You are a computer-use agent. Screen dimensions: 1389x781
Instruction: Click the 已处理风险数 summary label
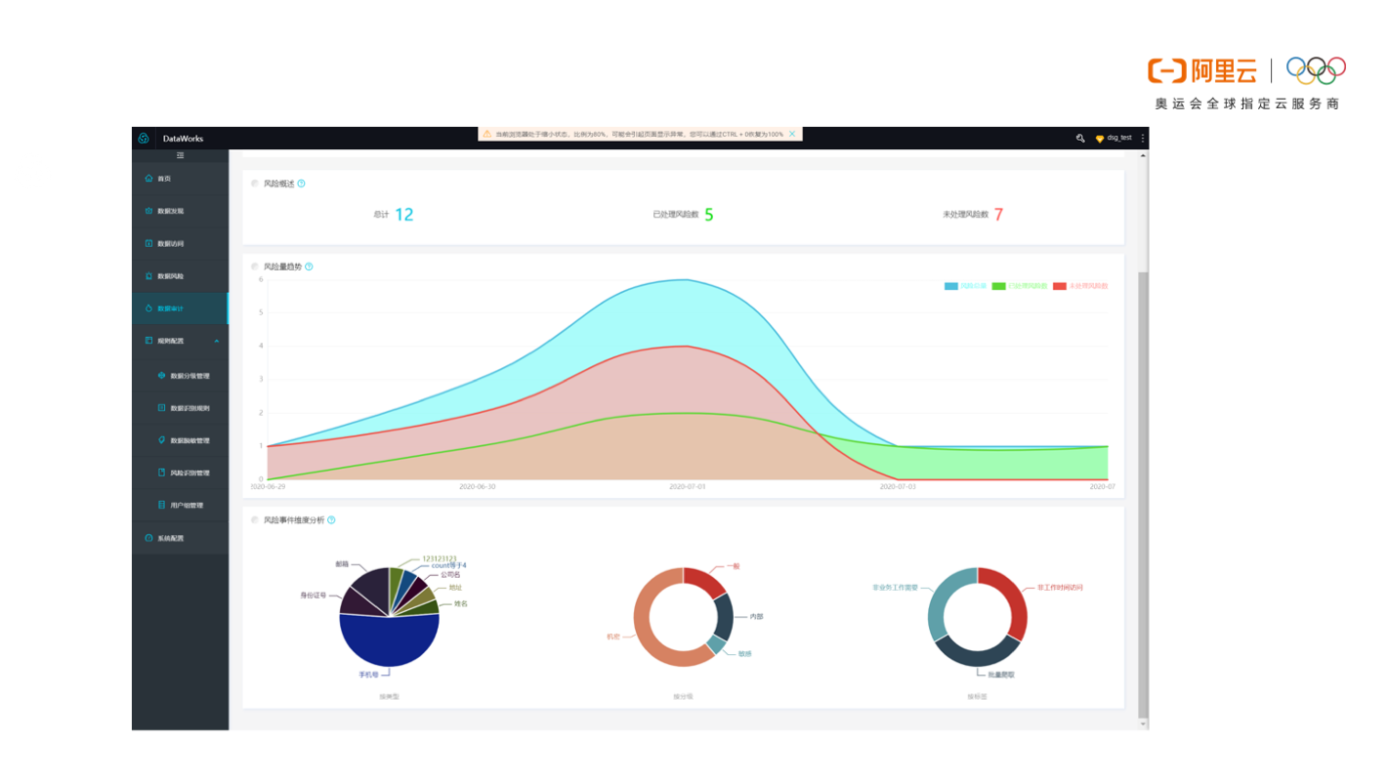pos(676,215)
